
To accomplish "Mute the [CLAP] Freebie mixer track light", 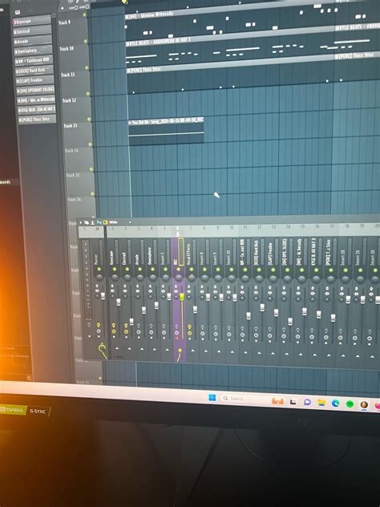I will tap(273, 270).
